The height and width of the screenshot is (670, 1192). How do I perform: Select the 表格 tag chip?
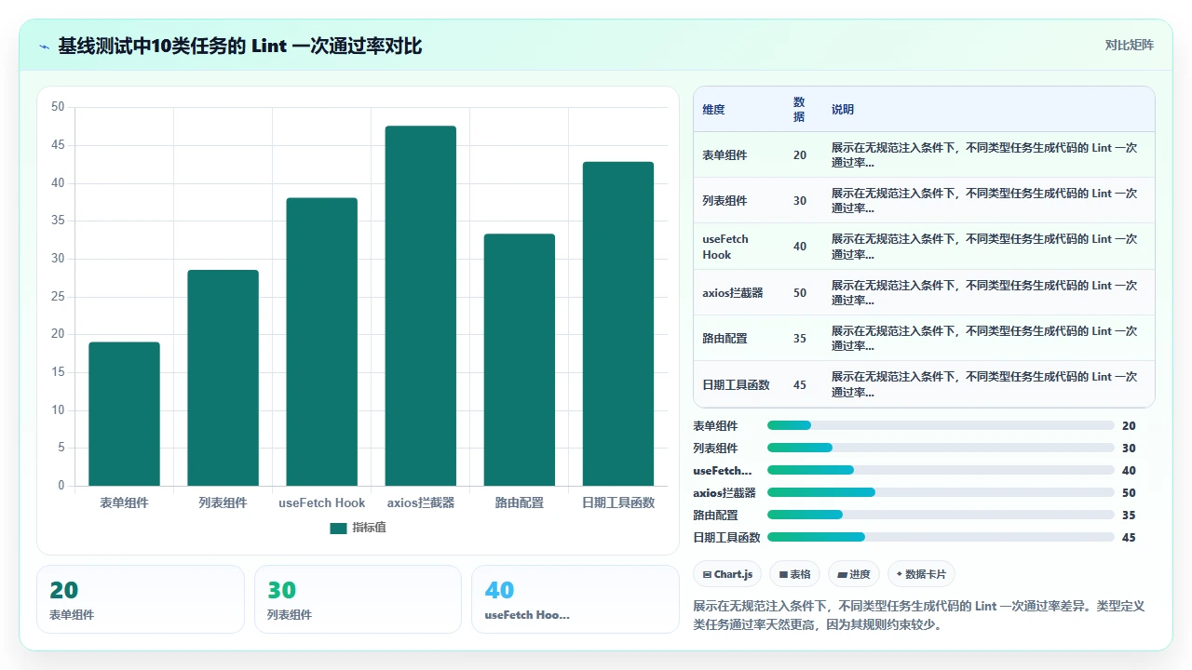(794, 574)
